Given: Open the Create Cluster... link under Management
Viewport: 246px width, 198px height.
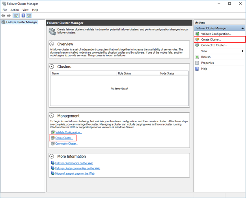Looking at the screenshot, I should pyautogui.click(x=64, y=138).
